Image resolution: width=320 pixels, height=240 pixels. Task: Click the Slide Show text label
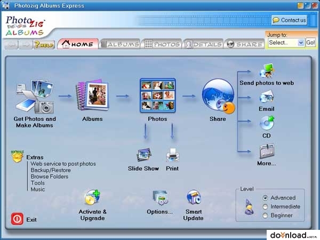pos(143,169)
